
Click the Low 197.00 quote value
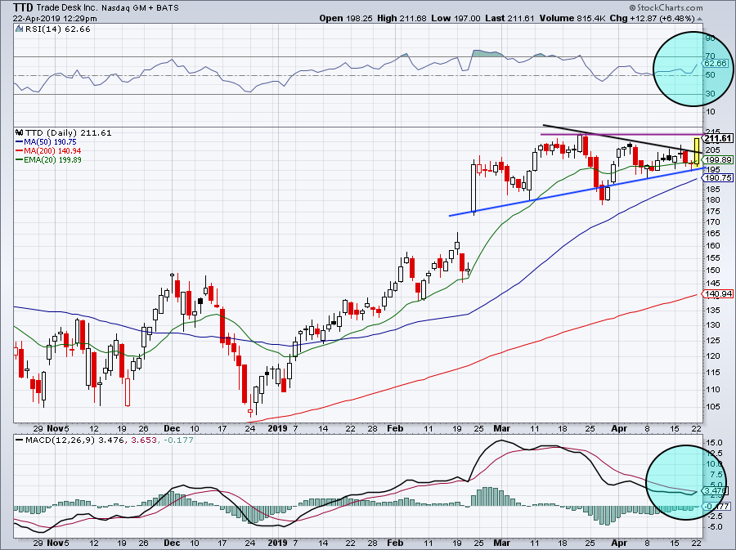point(456,18)
